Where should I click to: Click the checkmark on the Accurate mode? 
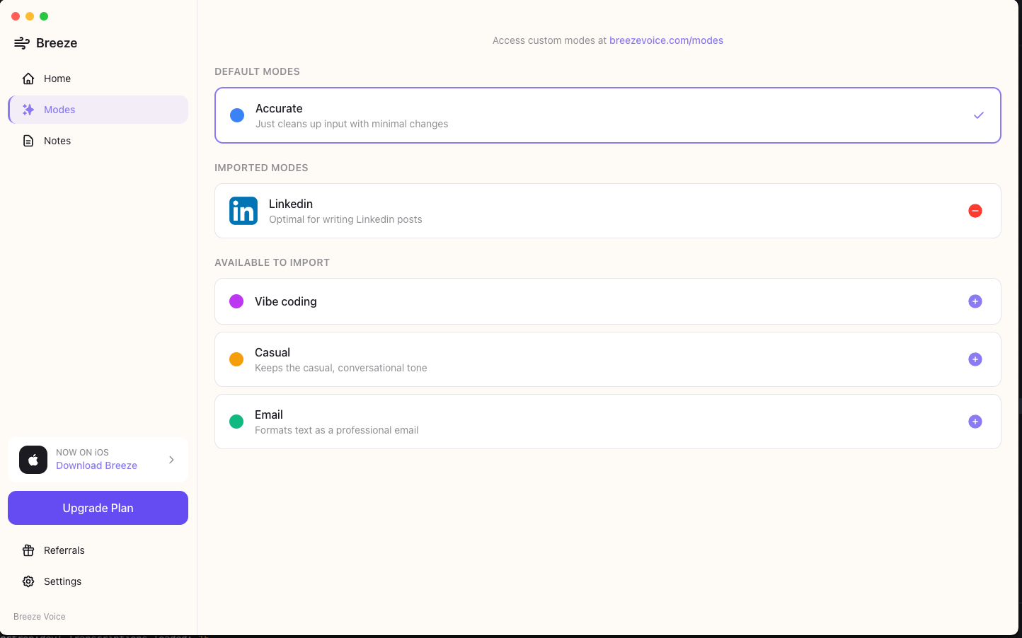coord(979,115)
